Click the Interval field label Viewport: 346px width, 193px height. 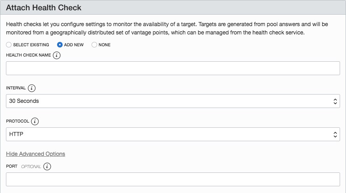(x=16, y=88)
